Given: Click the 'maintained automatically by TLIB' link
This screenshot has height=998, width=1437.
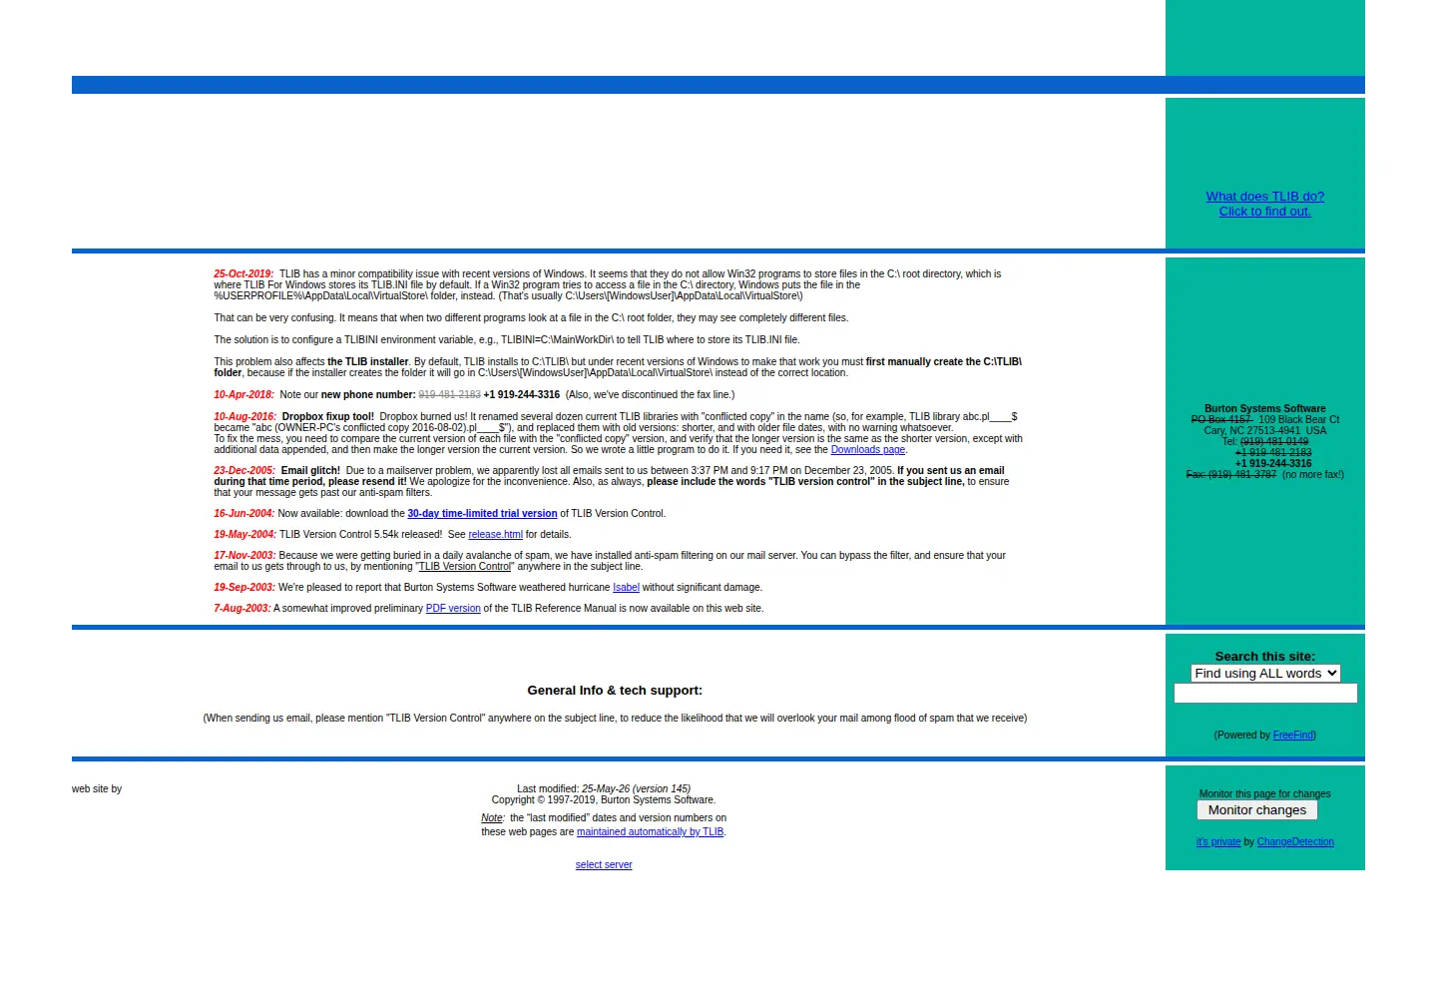Looking at the screenshot, I should pyautogui.click(x=650, y=832).
